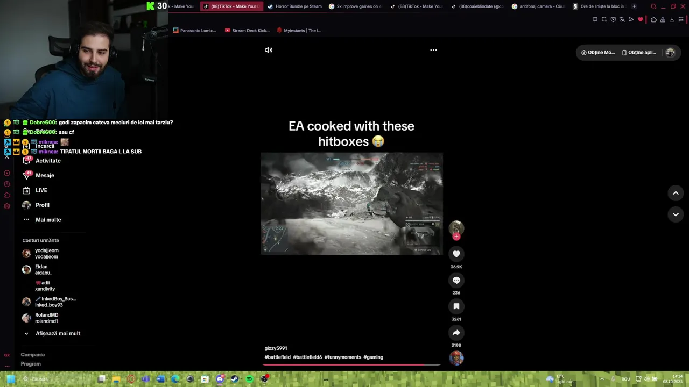Open the Stream Deck Kick bookmark

(x=247, y=31)
